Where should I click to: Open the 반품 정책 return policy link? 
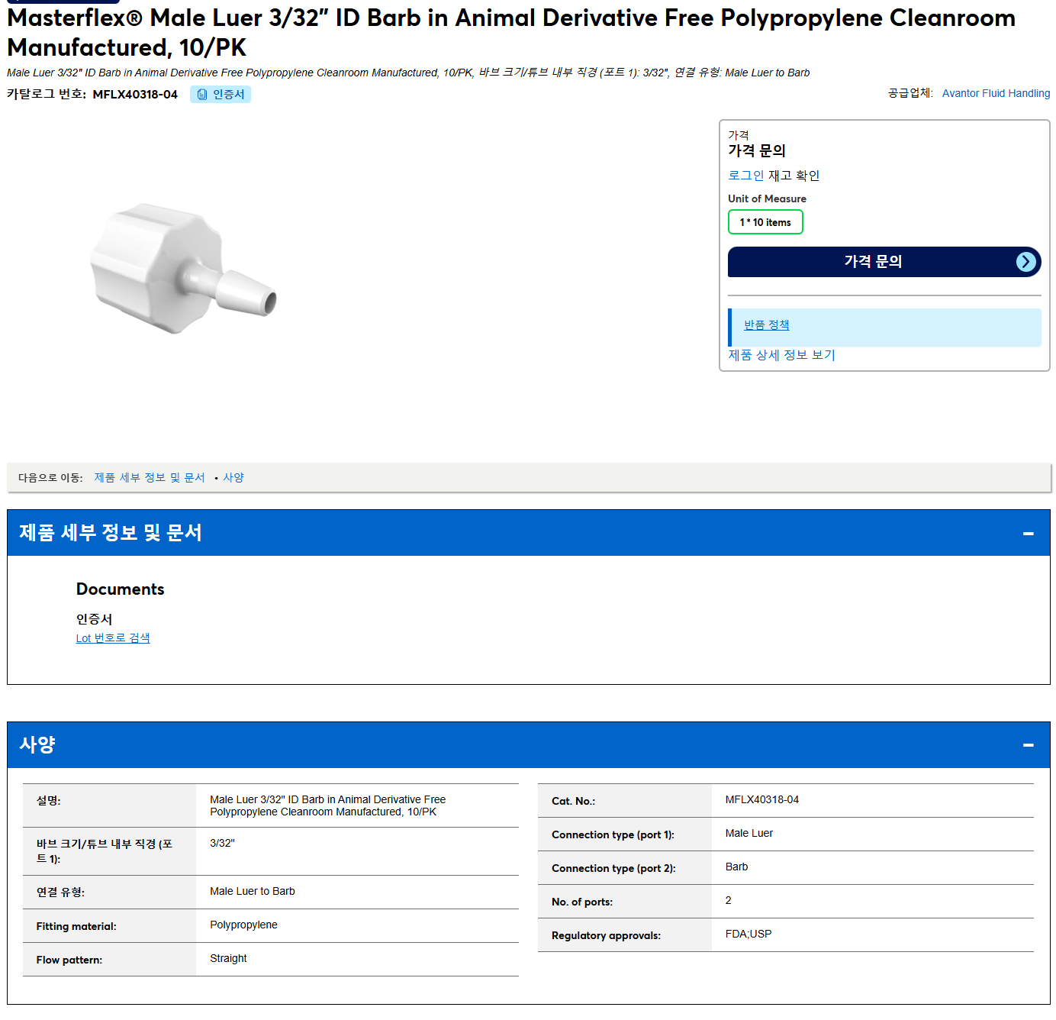(x=766, y=324)
